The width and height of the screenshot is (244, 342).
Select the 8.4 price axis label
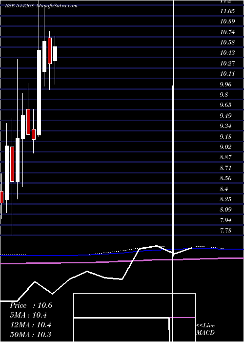point(224,189)
